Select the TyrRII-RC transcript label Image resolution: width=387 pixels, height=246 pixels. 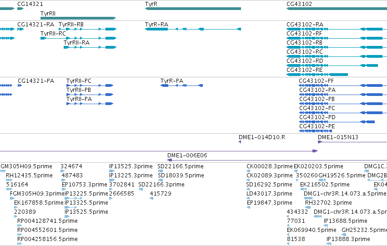(x=53, y=34)
